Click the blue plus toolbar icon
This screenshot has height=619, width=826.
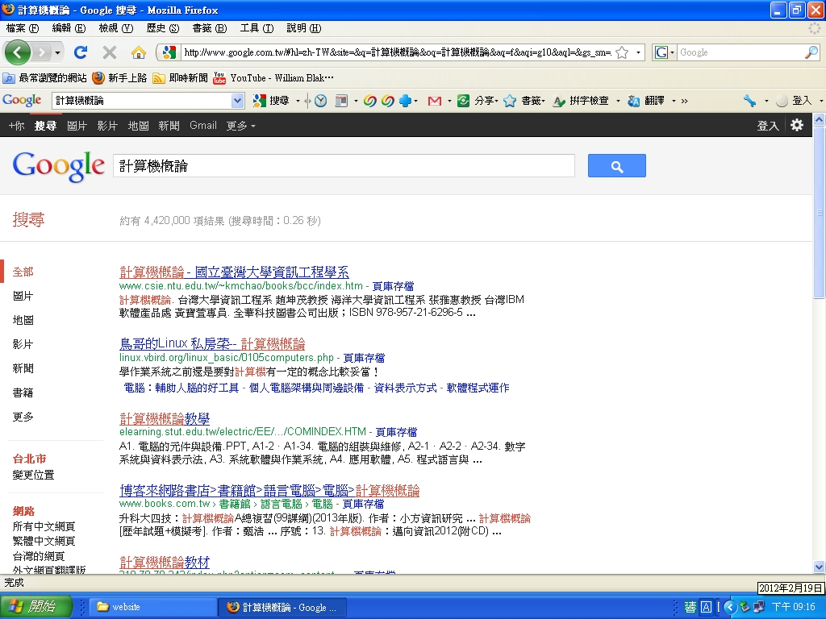[x=405, y=101]
